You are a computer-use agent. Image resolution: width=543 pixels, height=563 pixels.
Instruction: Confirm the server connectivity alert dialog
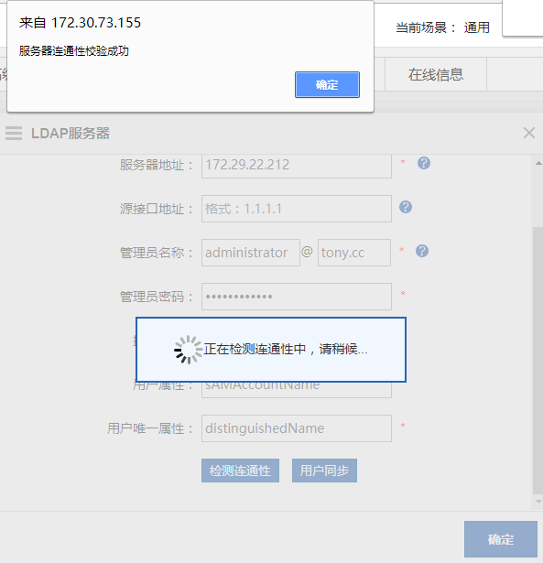[x=327, y=85]
